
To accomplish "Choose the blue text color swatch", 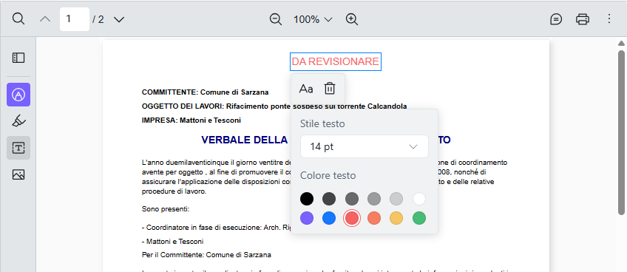I will (x=329, y=218).
